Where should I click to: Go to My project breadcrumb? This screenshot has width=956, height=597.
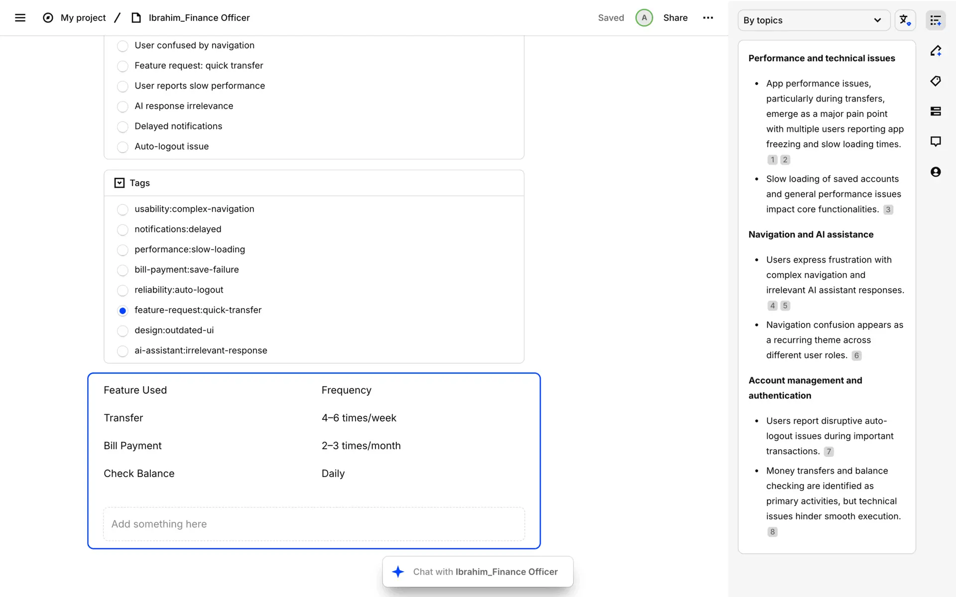point(83,18)
